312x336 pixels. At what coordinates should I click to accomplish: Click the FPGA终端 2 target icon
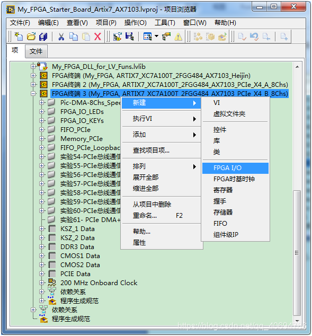point(43,85)
